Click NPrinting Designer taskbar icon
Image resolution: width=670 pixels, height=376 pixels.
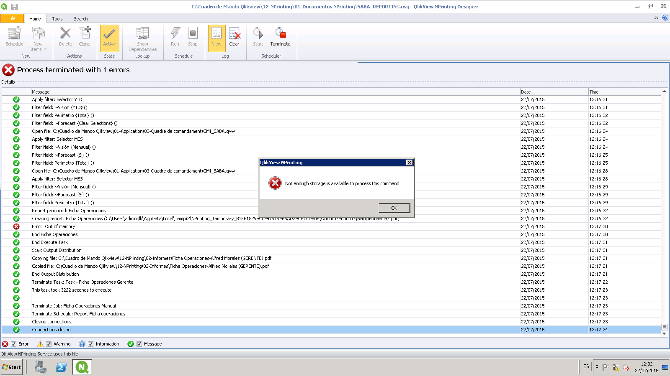(x=82, y=367)
